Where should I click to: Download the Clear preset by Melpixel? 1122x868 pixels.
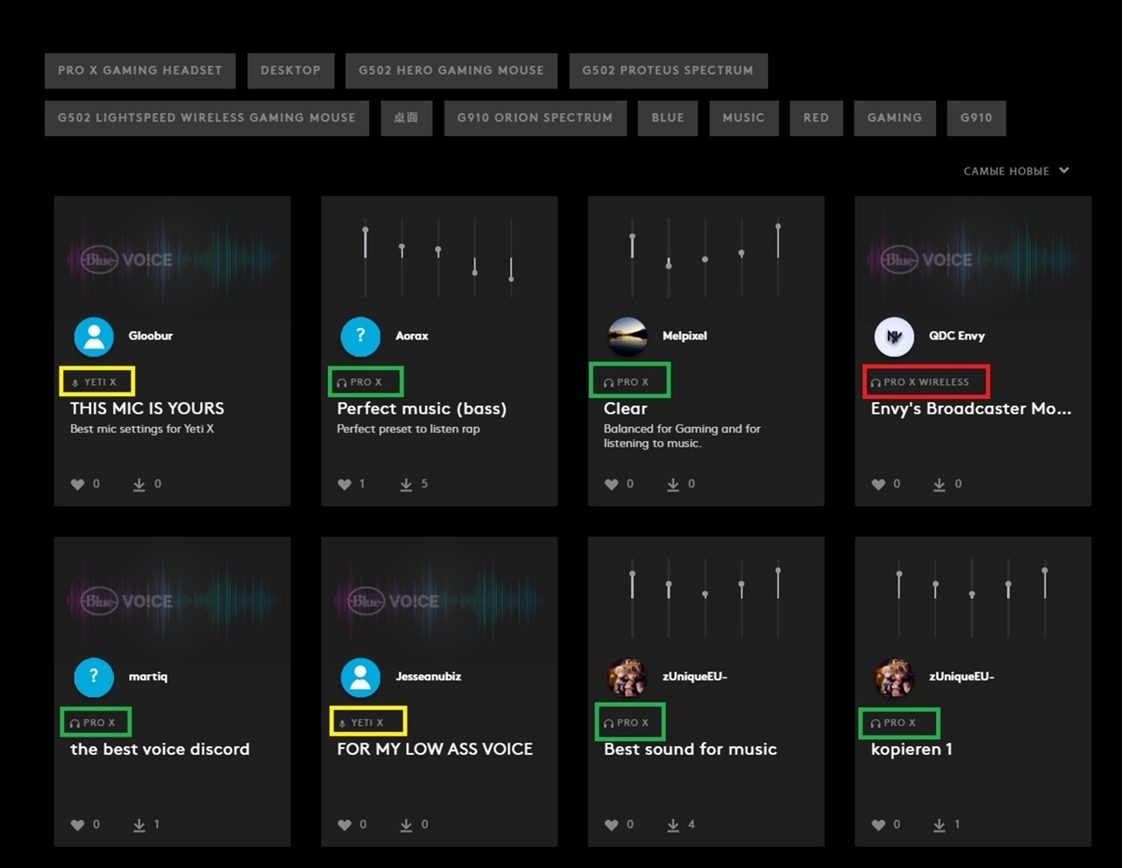(x=672, y=485)
